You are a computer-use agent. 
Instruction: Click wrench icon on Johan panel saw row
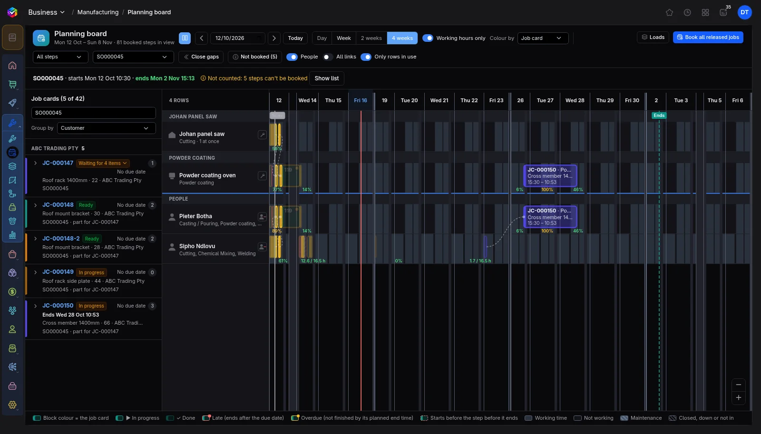click(x=262, y=135)
